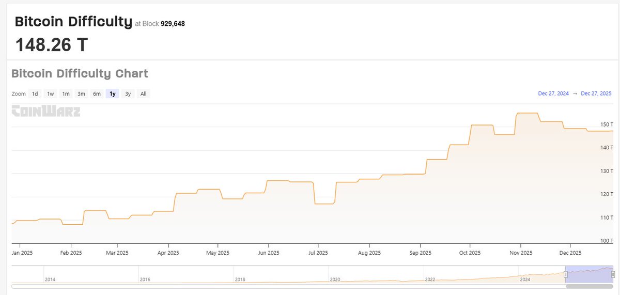This screenshot has height=295, width=620.
Task: Click the Oct 2025 axis label
Action: coord(470,253)
